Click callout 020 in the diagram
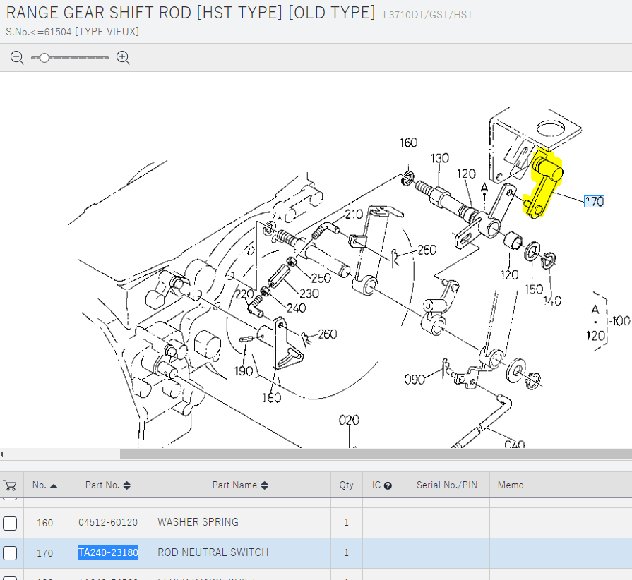Image resolution: width=632 pixels, height=580 pixels. click(349, 418)
